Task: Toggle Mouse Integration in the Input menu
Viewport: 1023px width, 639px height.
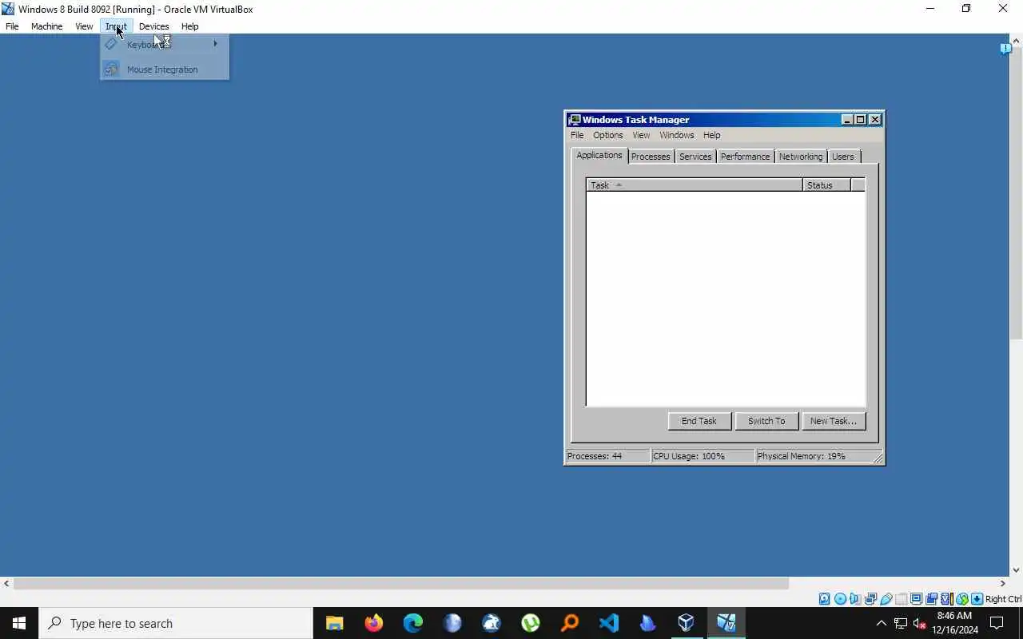Action: [165, 69]
